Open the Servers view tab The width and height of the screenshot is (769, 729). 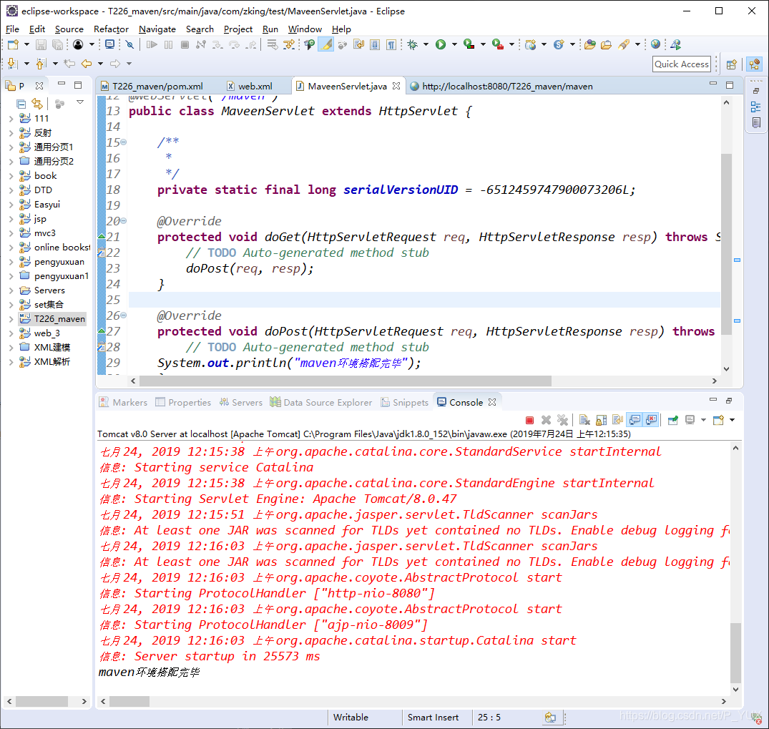point(241,402)
